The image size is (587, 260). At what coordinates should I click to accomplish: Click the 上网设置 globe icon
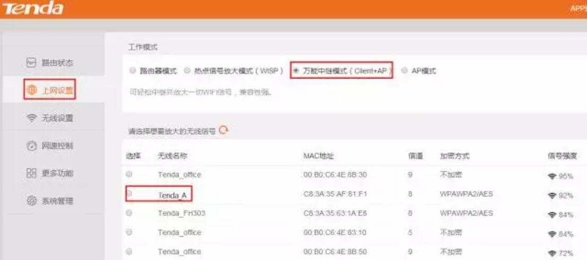tap(31, 91)
